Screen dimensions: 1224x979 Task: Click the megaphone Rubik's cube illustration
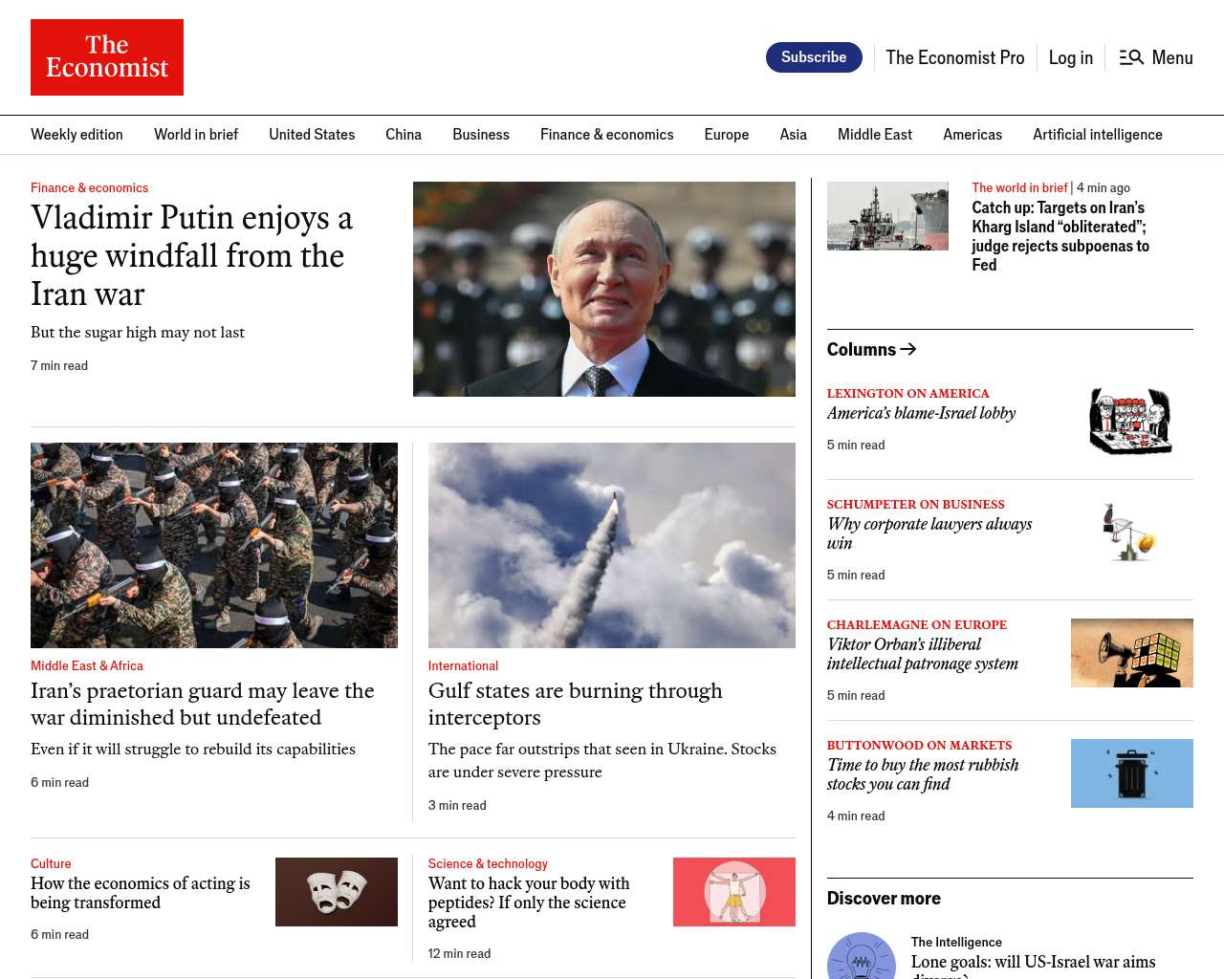point(1132,653)
